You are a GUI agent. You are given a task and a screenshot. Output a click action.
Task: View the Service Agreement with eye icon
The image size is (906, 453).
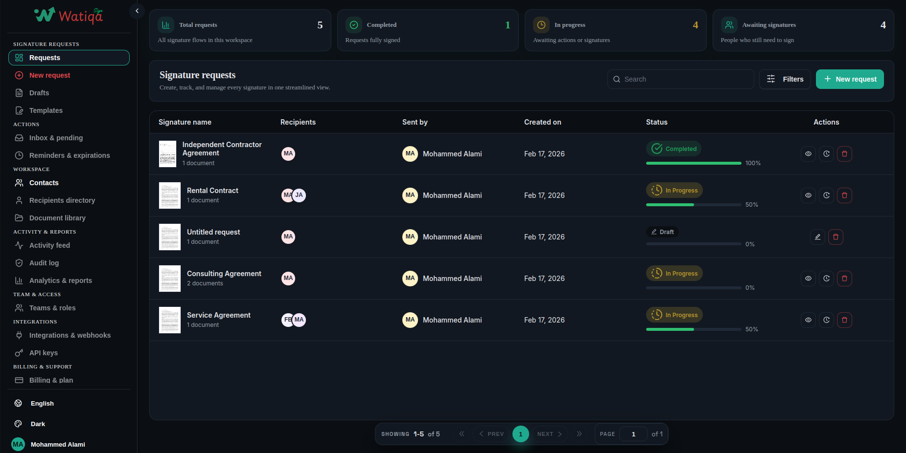click(x=808, y=320)
